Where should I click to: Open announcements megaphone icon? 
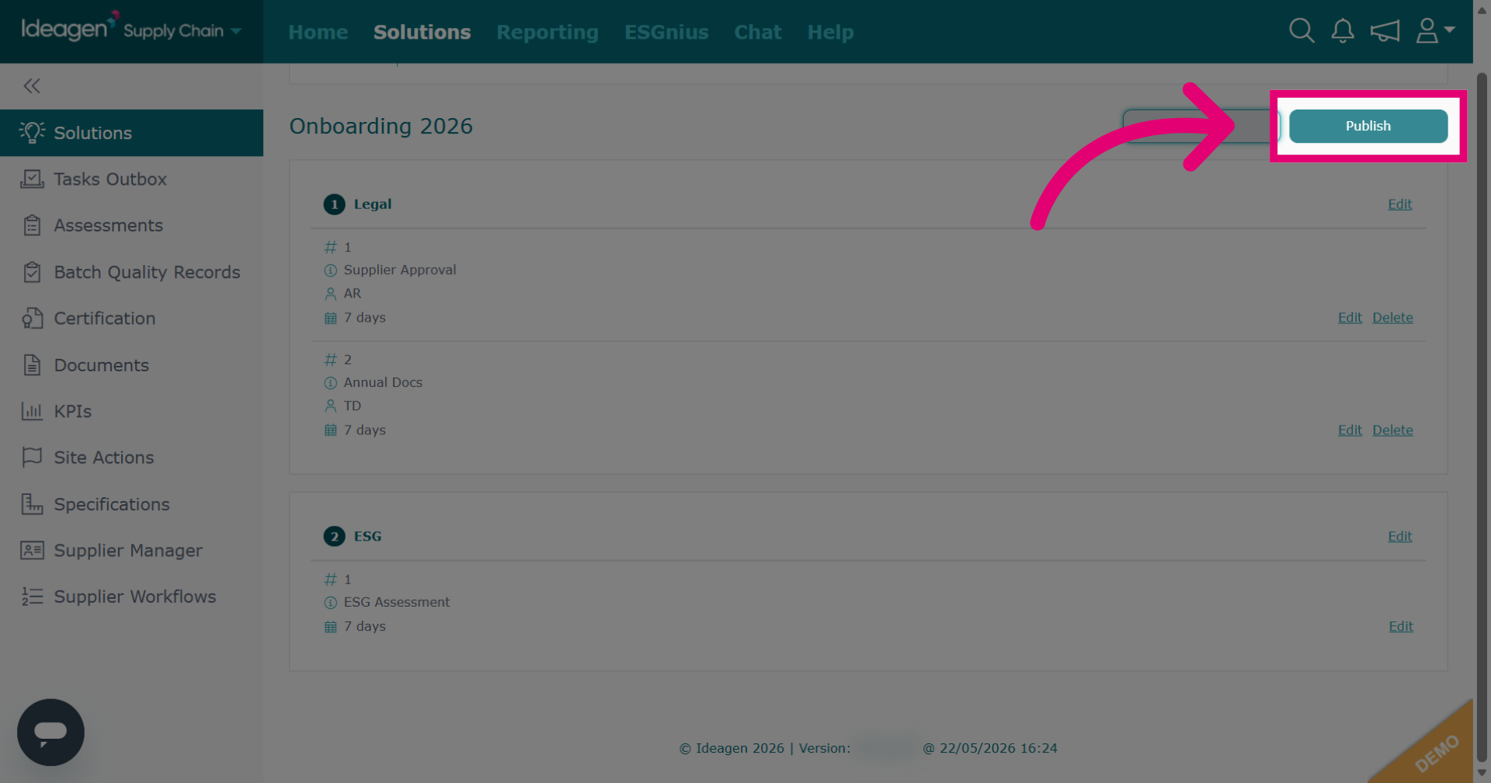1385,31
